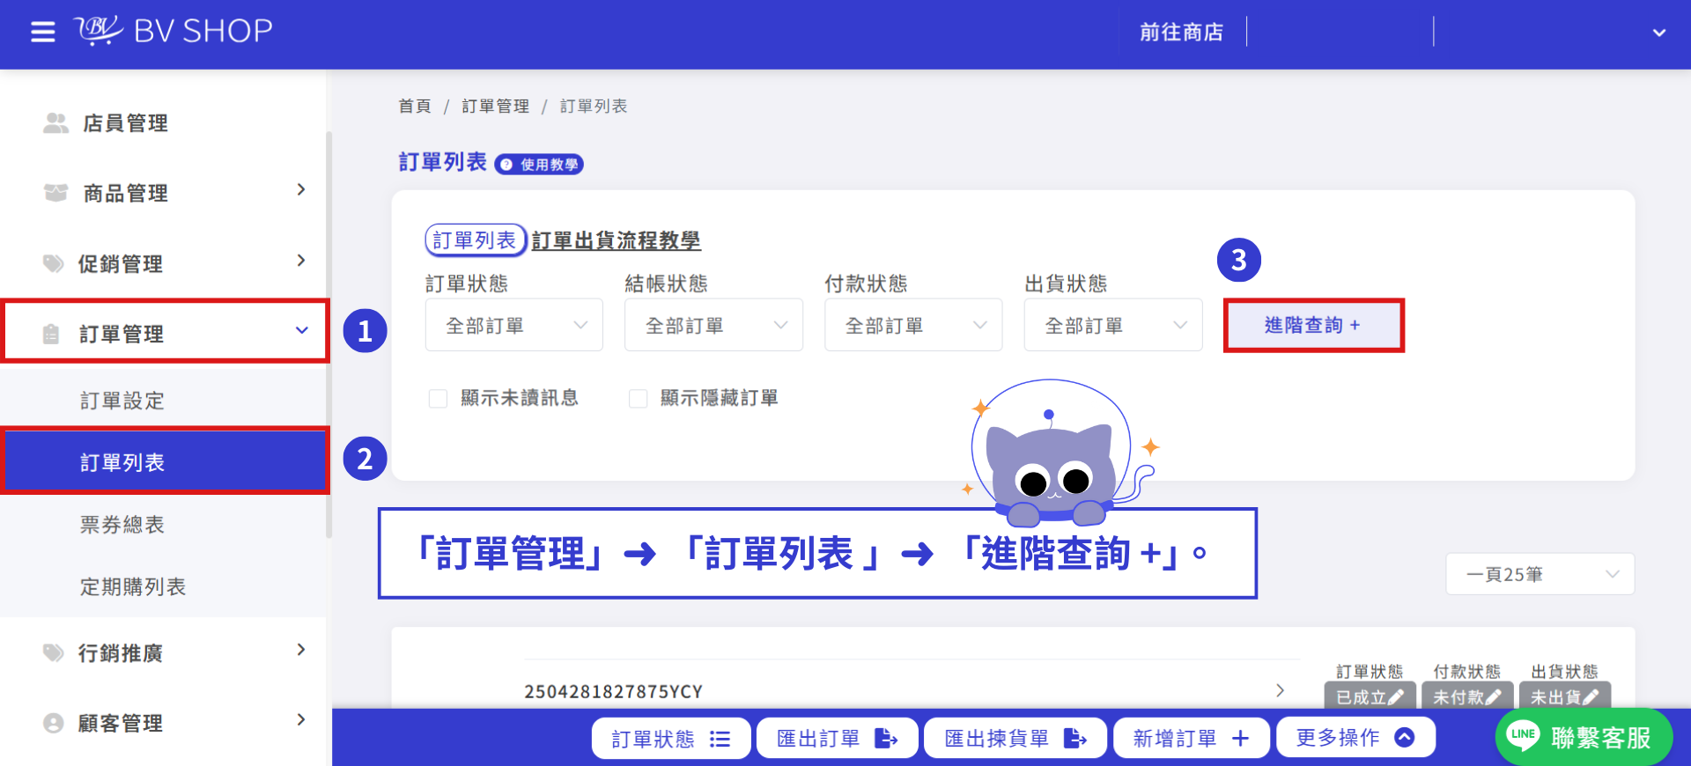Click the 新增訂單 button
This screenshot has width=1691, height=766.
pyautogui.click(x=1192, y=738)
